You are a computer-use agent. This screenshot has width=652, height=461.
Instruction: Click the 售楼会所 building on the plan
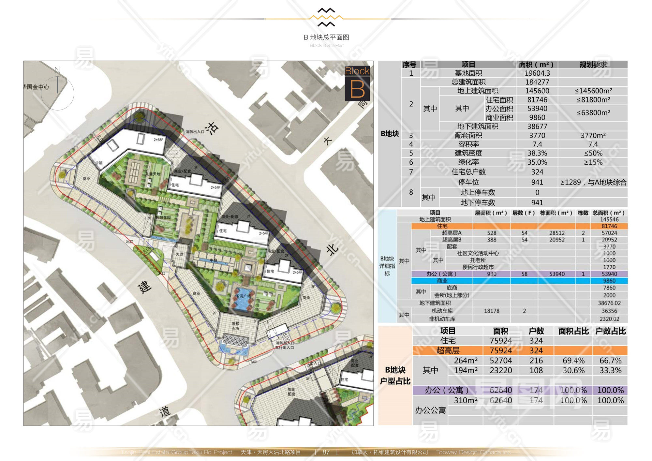pyautogui.click(x=235, y=326)
